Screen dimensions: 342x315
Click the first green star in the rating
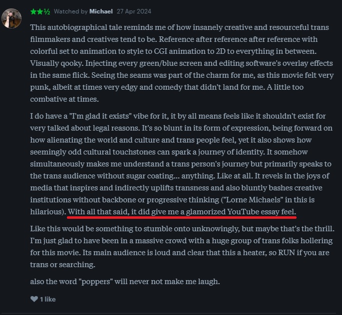33,11
